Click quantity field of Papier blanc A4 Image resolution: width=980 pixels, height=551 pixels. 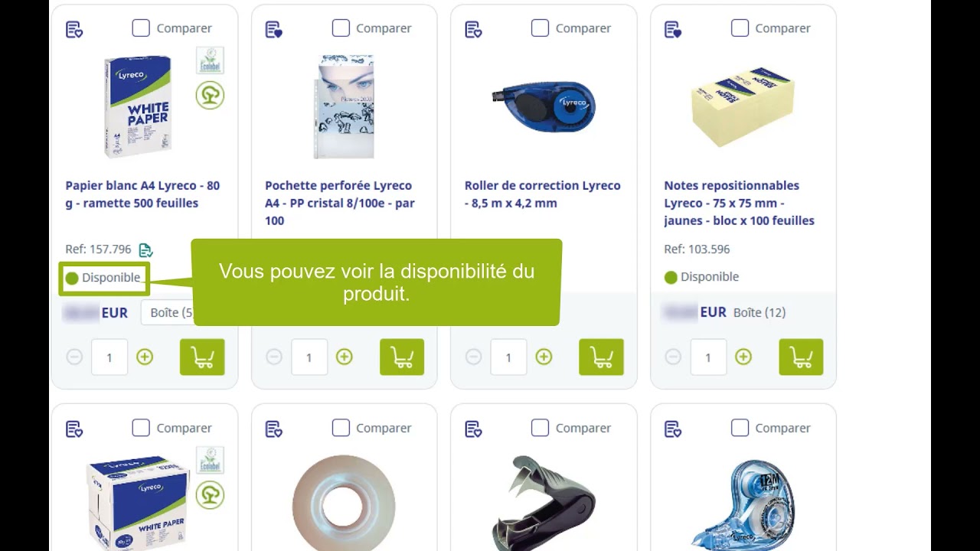(x=109, y=357)
